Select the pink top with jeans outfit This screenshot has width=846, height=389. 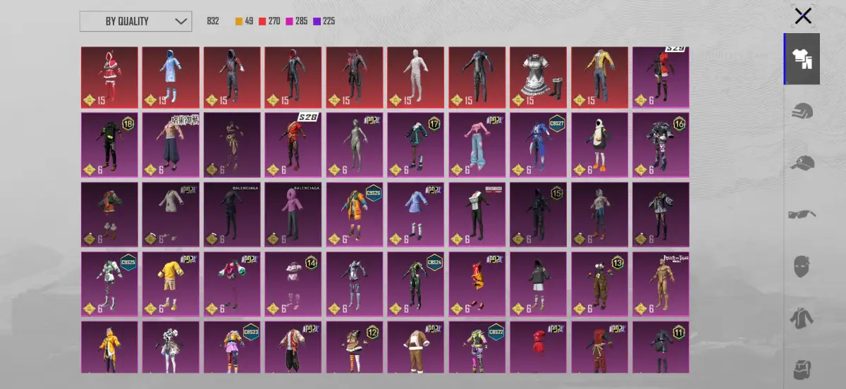tap(477, 144)
